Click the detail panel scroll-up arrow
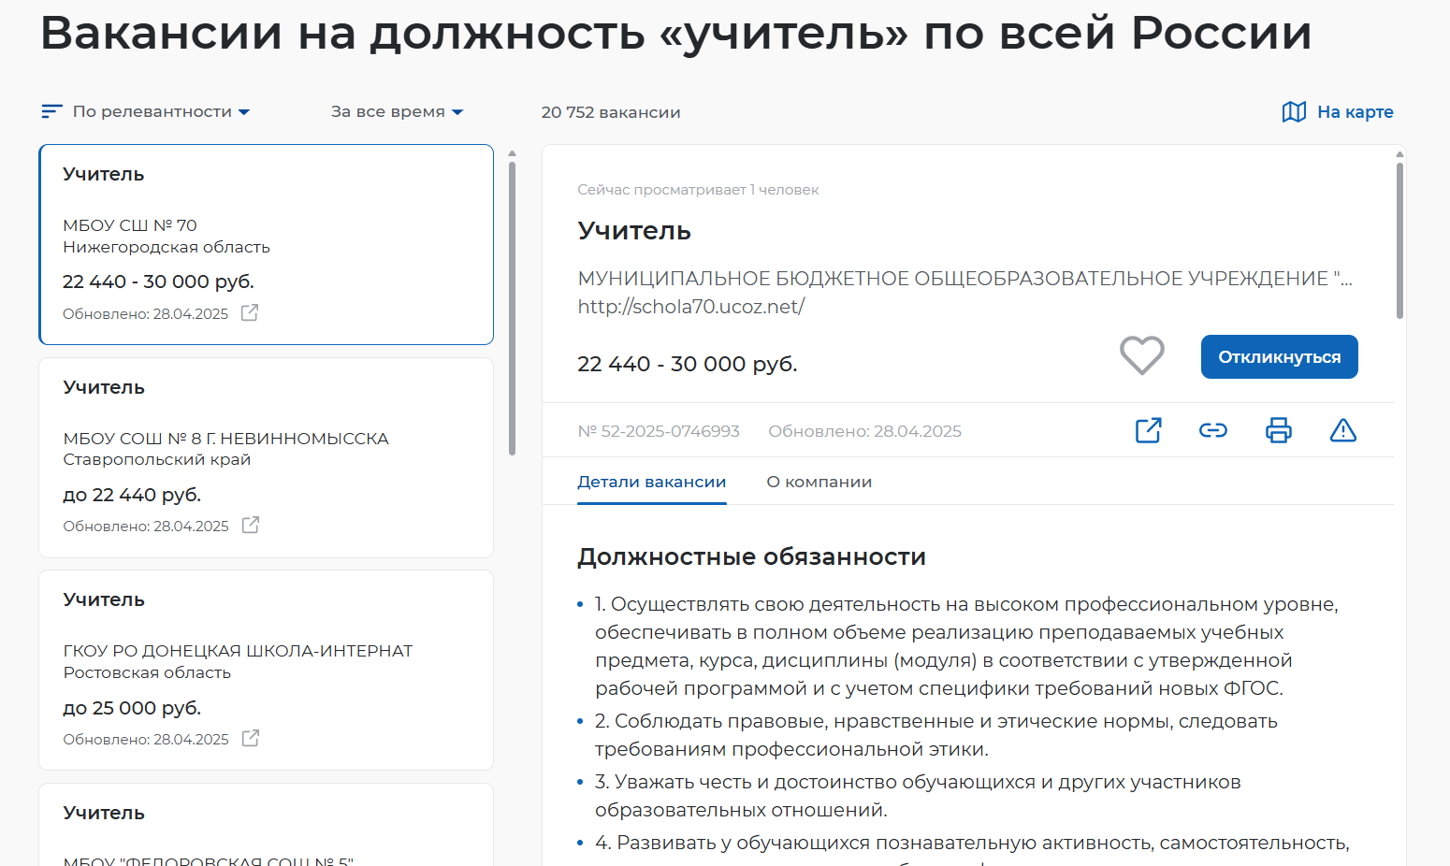 tap(1399, 152)
